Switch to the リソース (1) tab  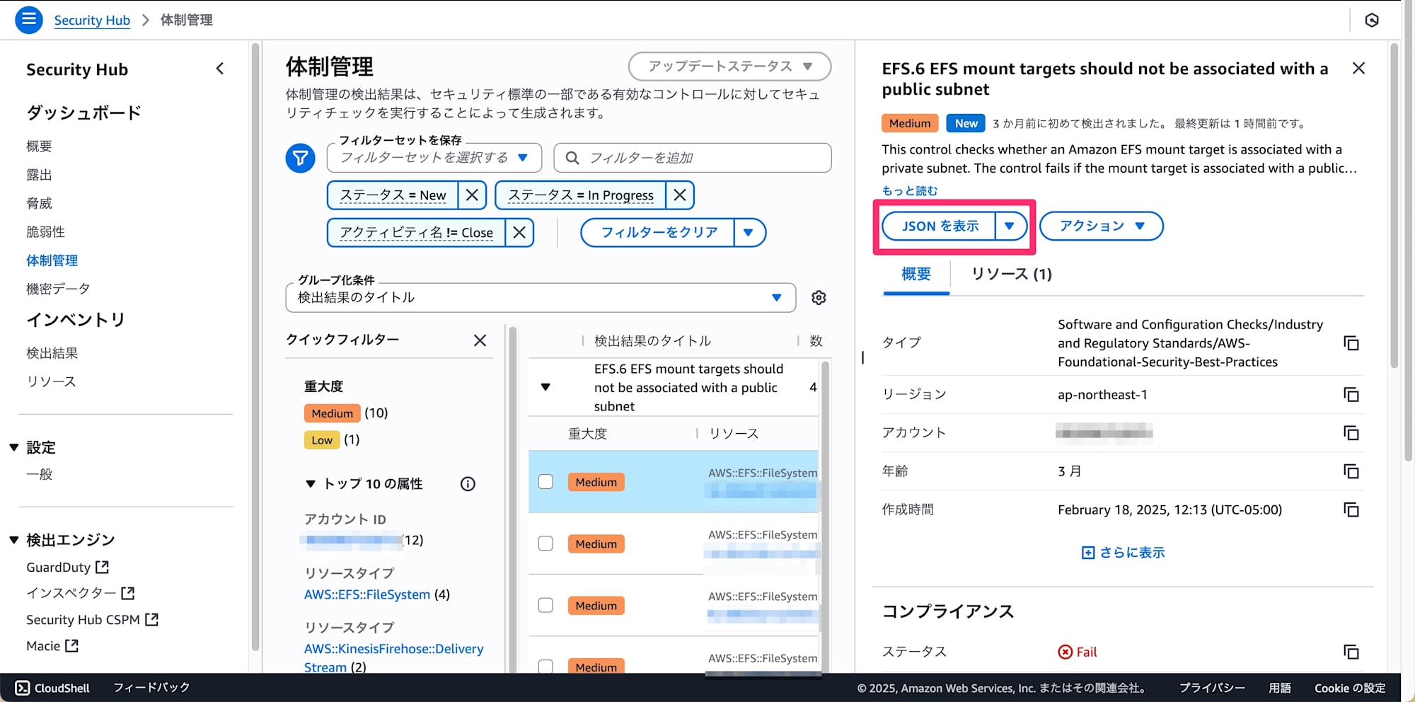click(x=1012, y=274)
